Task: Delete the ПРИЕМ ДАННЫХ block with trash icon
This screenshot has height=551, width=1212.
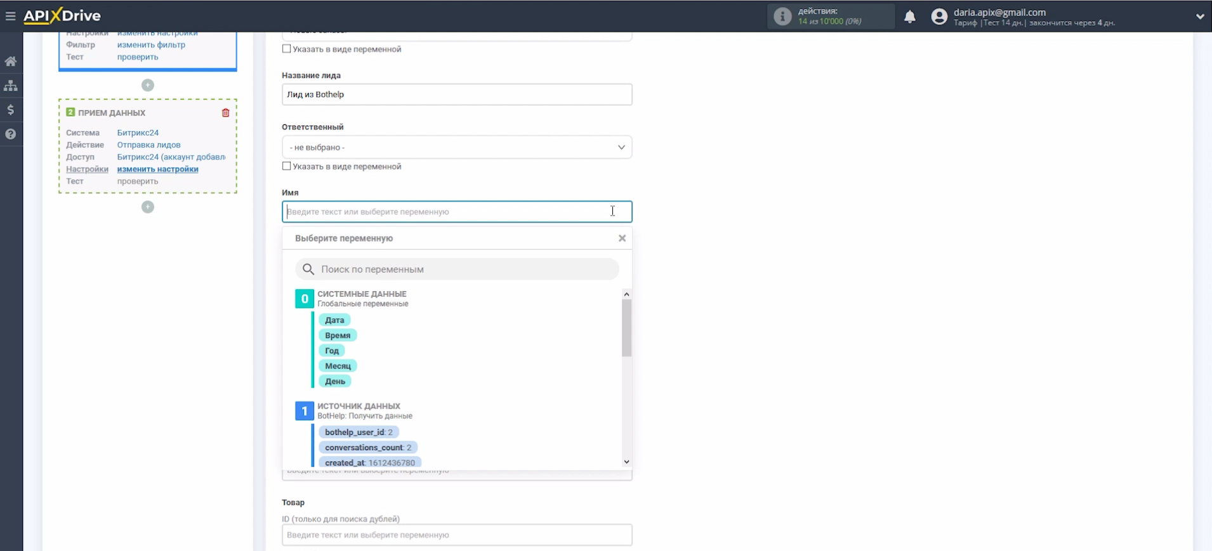Action: (x=225, y=113)
